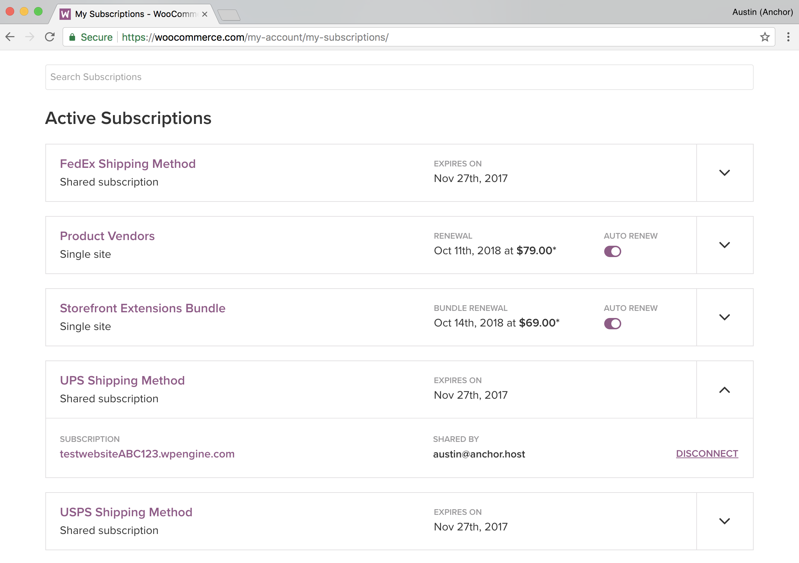
Task: Open the Storefront Extensions Bundle link
Action: coord(142,308)
